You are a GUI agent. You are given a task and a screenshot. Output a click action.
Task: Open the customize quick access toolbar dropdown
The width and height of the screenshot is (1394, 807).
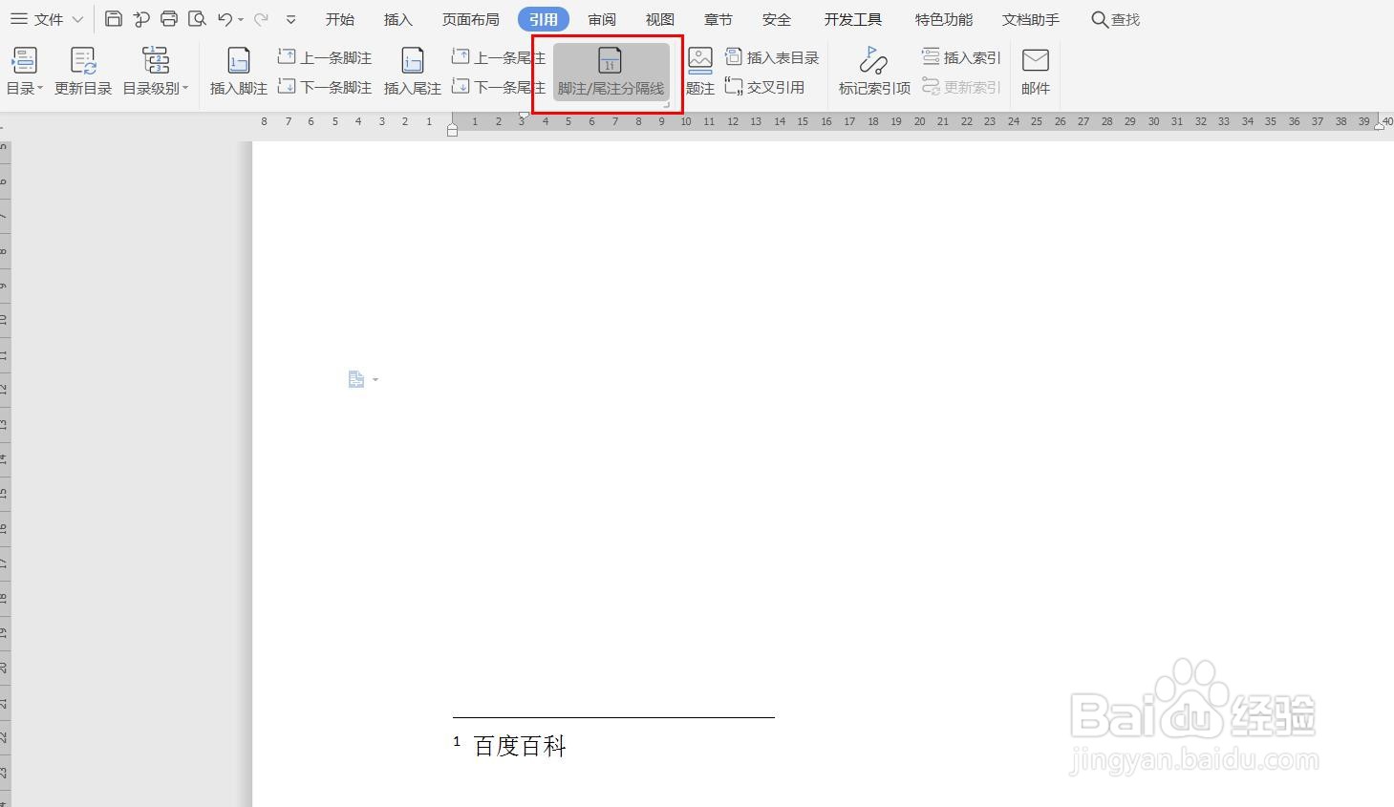[x=291, y=19]
